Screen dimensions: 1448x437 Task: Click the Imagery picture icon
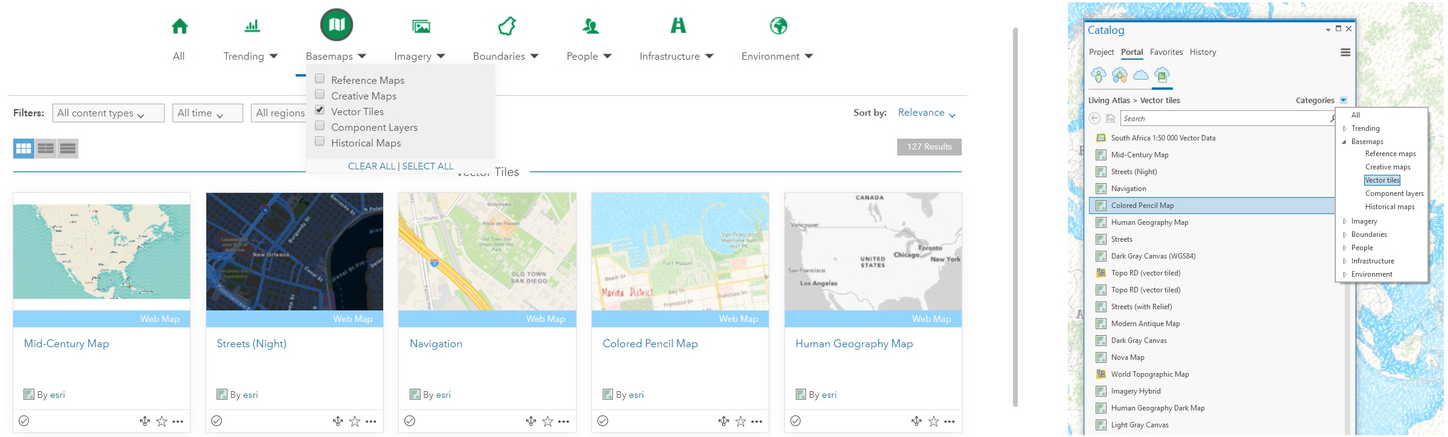click(x=421, y=26)
